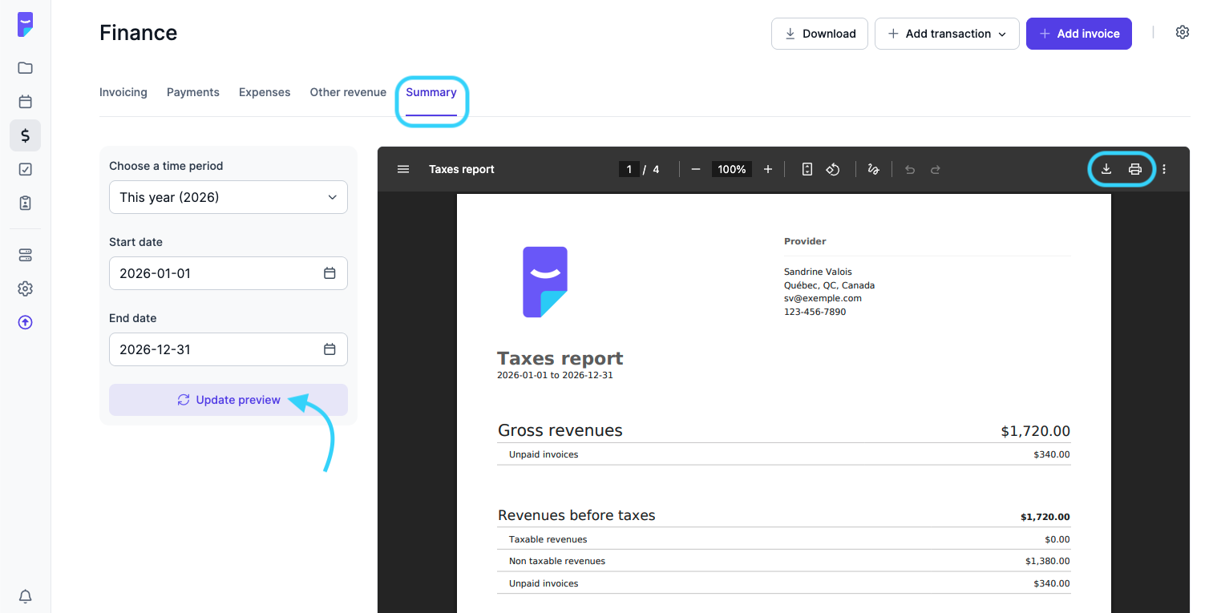Expand the Add transaction dropdown

click(x=947, y=34)
